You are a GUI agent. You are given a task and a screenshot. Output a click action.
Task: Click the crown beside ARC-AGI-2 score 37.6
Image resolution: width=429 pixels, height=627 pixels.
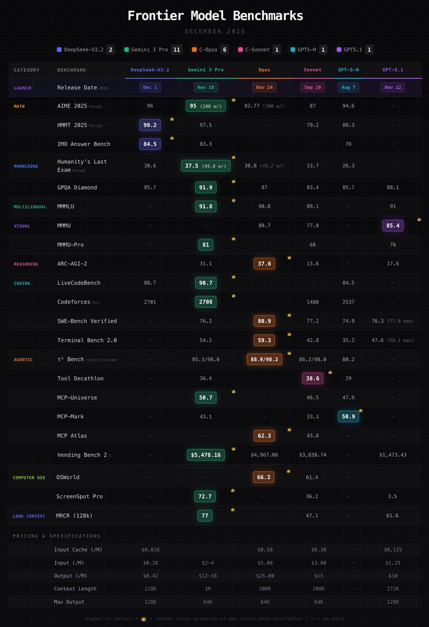click(x=289, y=258)
